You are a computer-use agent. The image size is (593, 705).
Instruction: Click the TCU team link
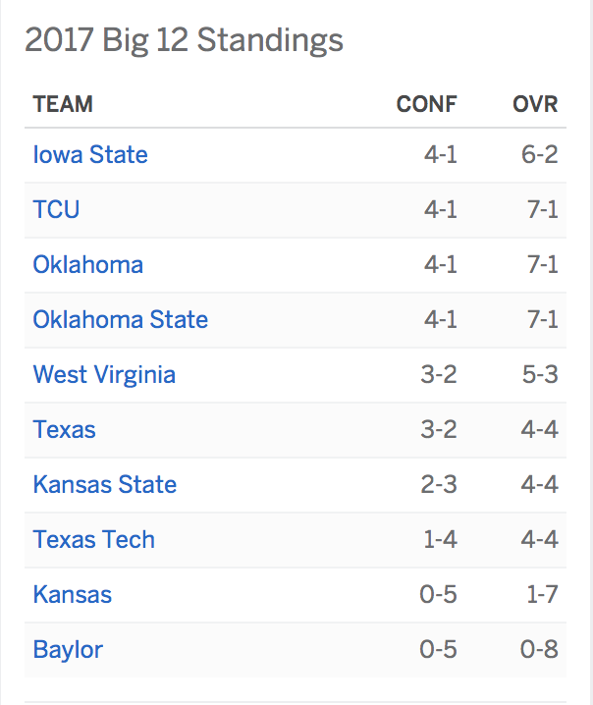pyautogui.click(x=56, y=209)
